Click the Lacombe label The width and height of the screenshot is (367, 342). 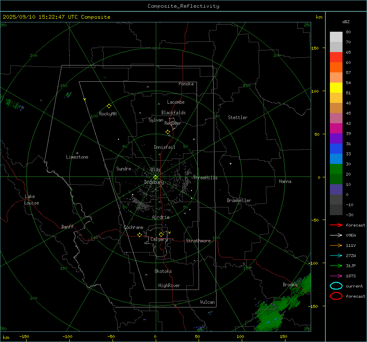[x=176, y=102]
